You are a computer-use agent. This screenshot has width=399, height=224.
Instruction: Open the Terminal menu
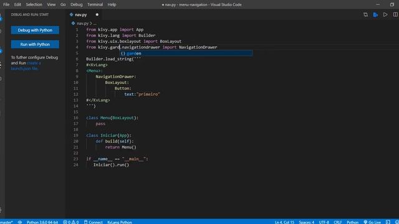95,4
